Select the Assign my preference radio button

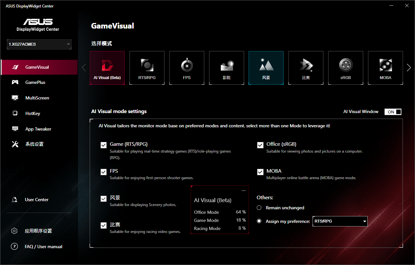pos(259,221)
